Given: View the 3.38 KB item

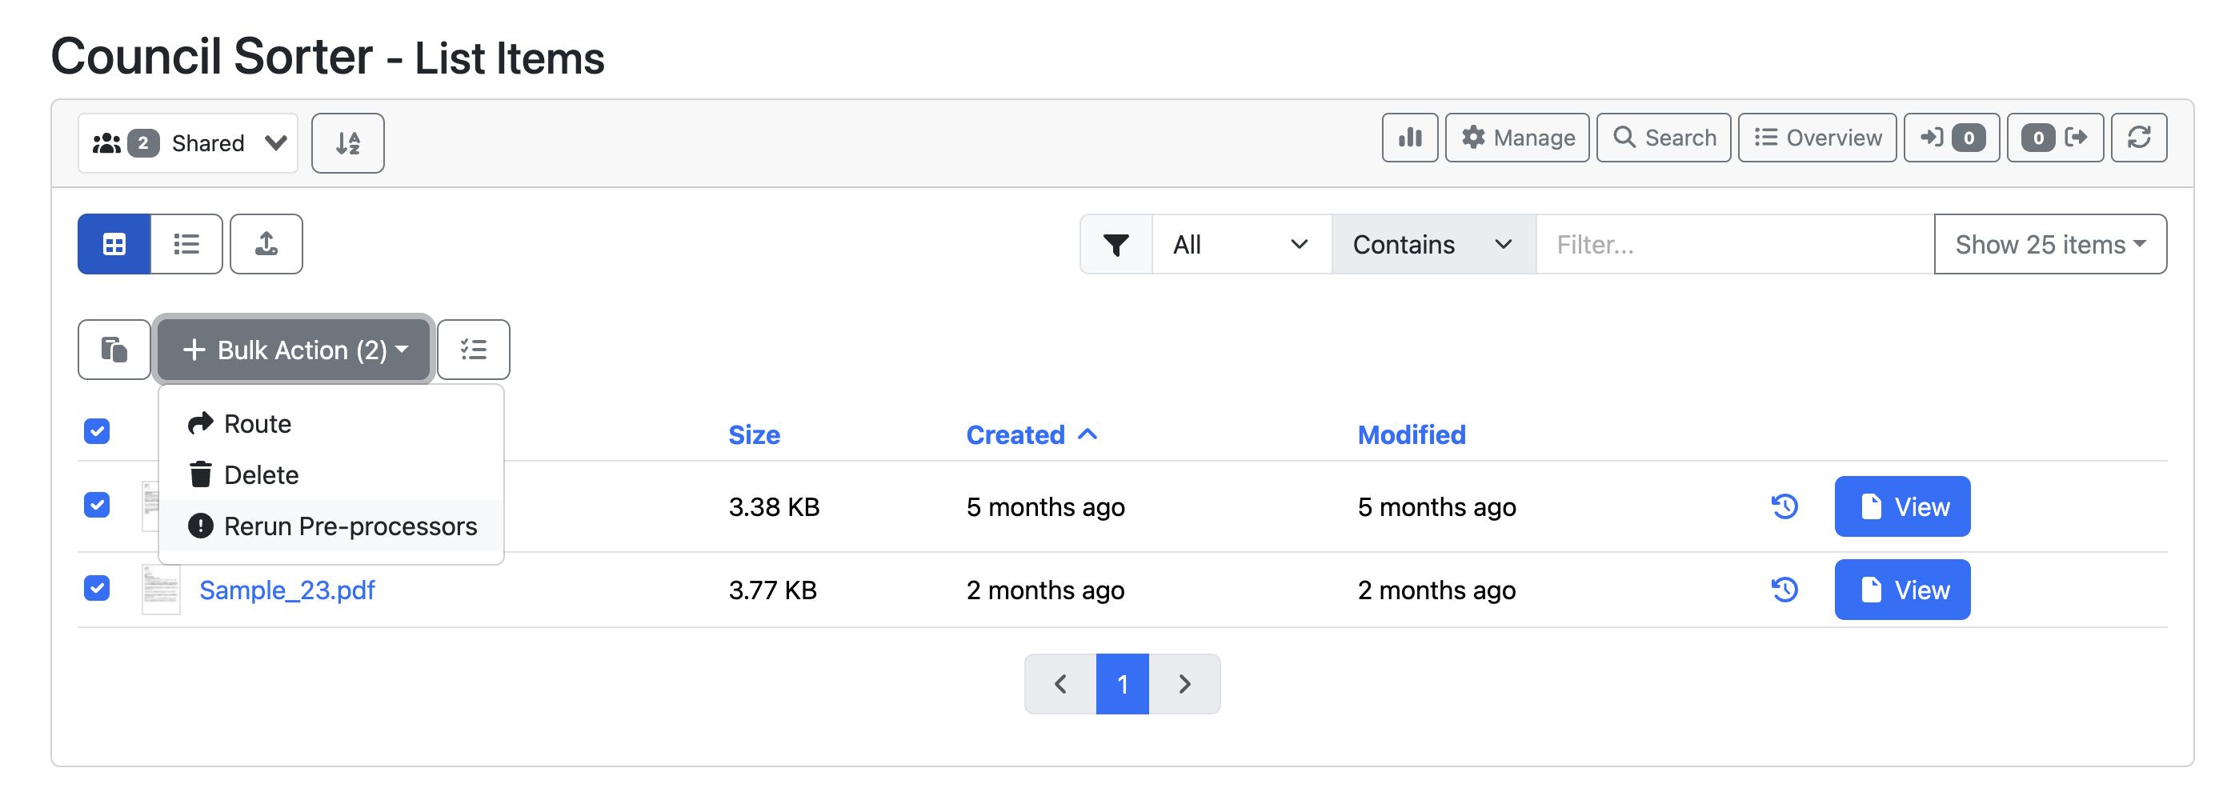Looking at the screenshot, I should [1902, 506].
